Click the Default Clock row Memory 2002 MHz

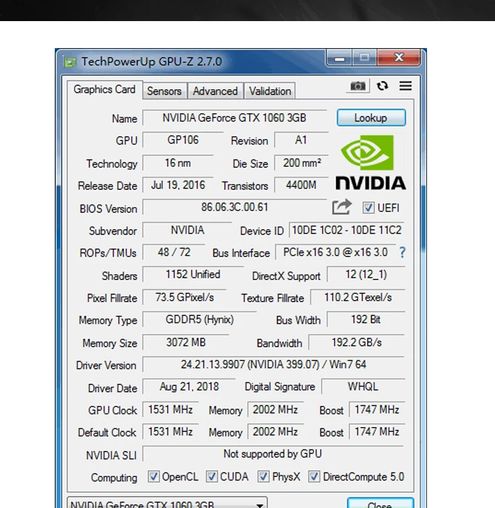[x=275, y=432]
